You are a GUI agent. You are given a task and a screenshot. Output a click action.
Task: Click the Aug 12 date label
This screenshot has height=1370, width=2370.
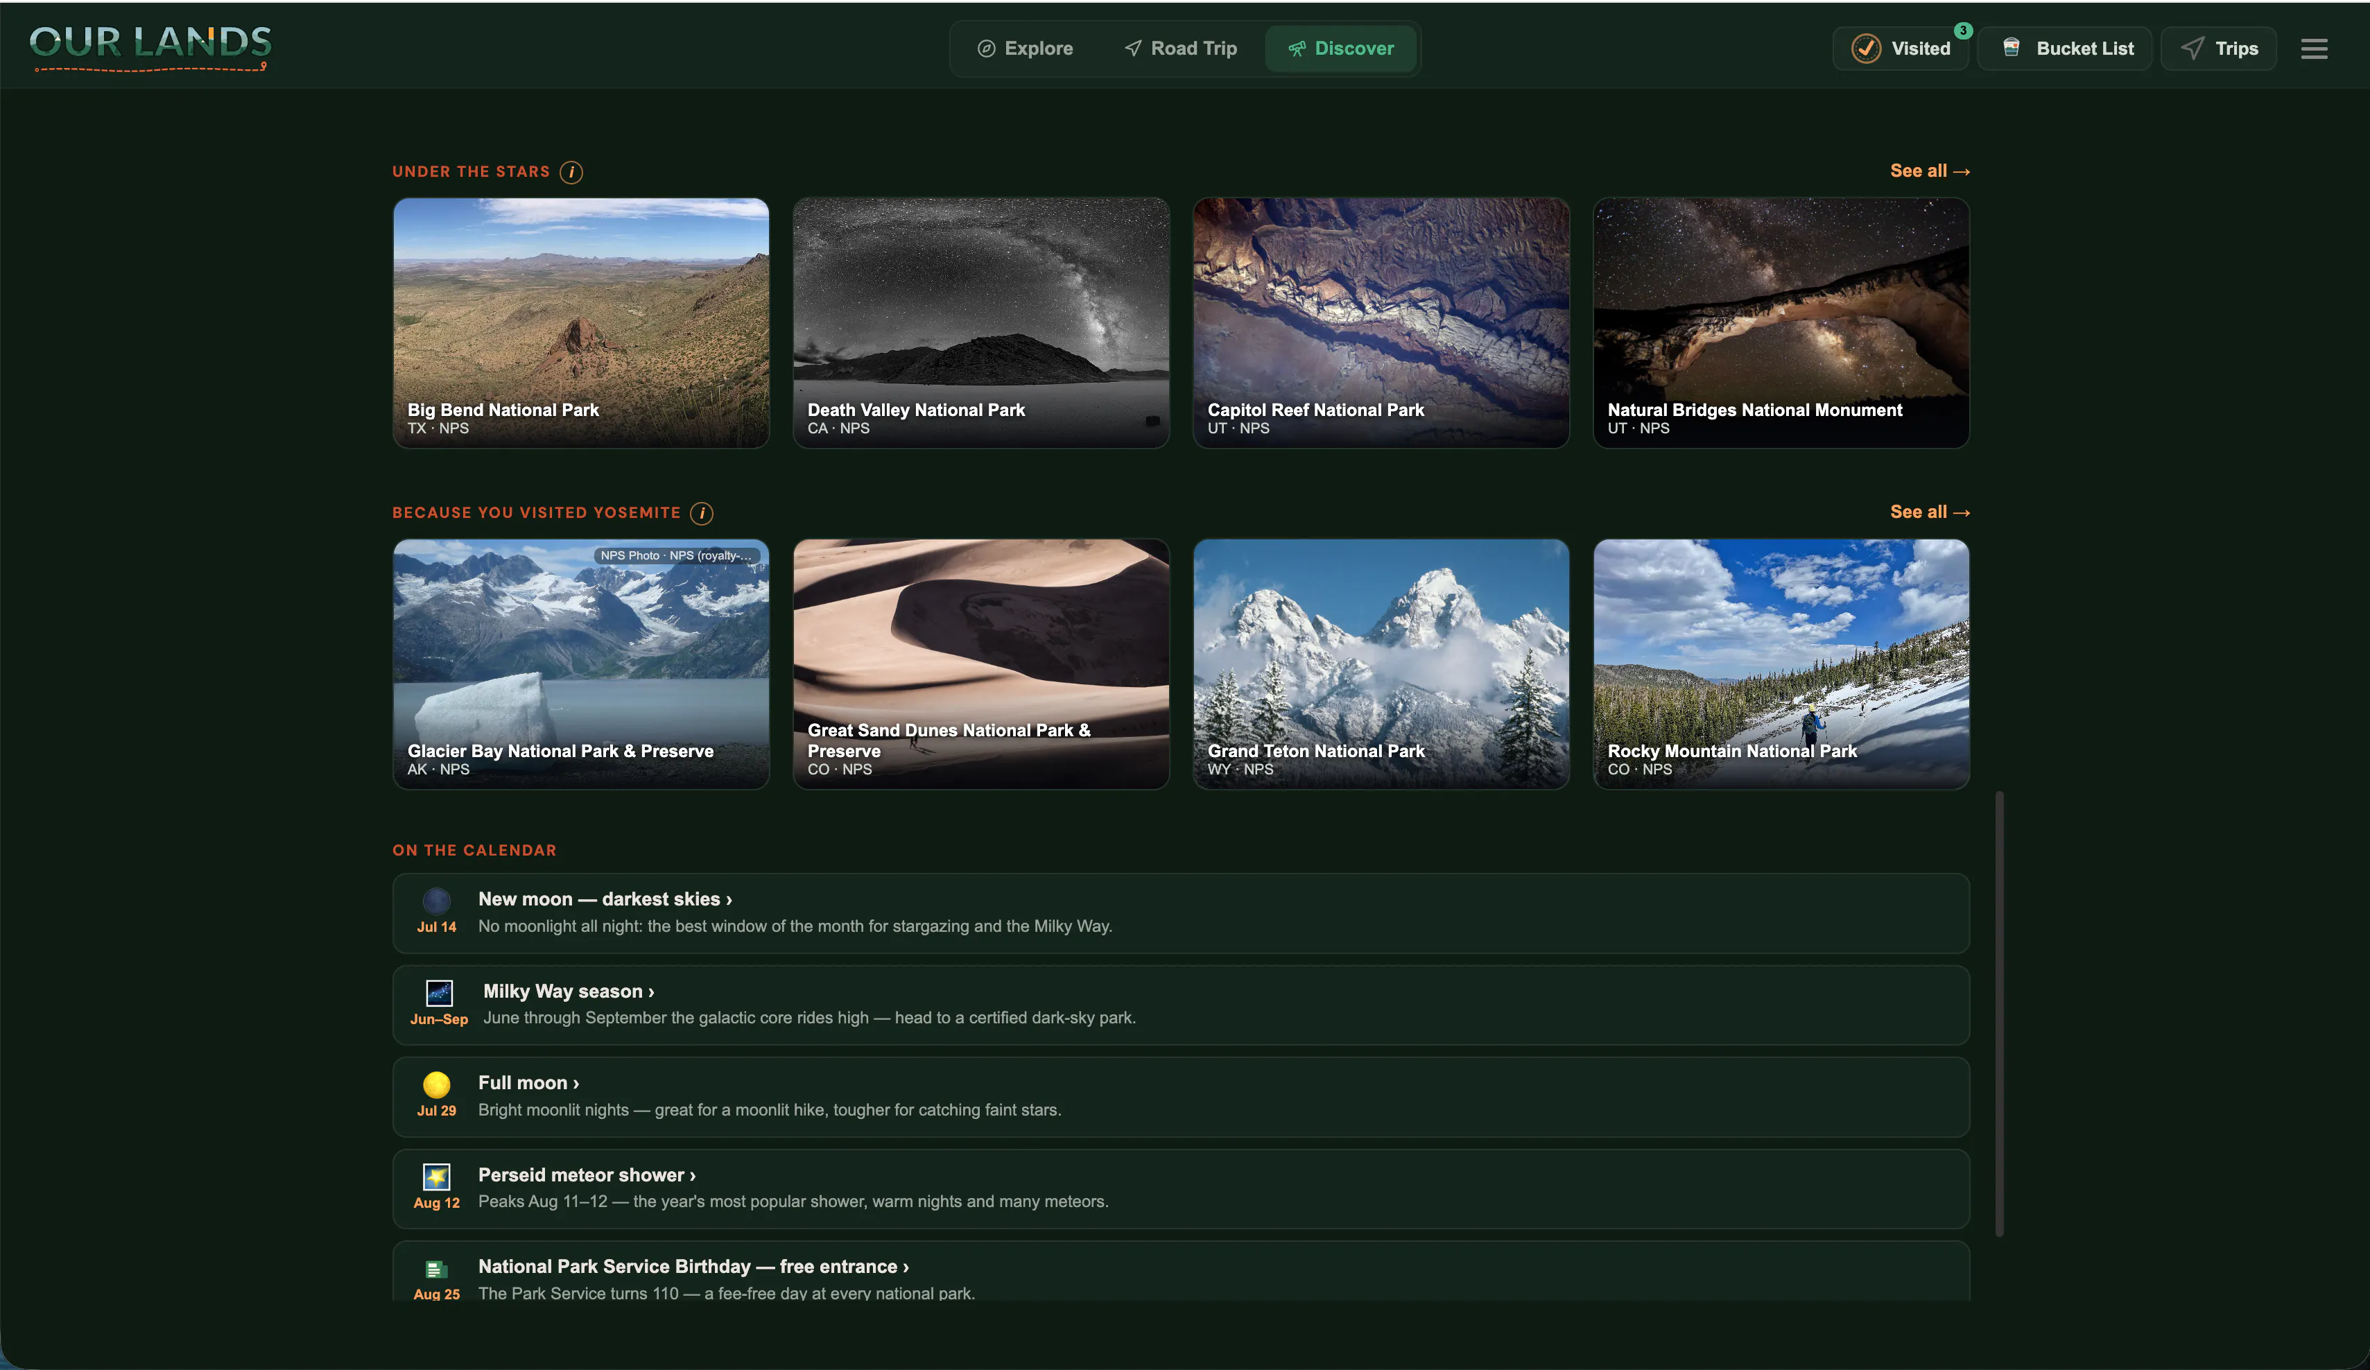(x=436, y=1203)
